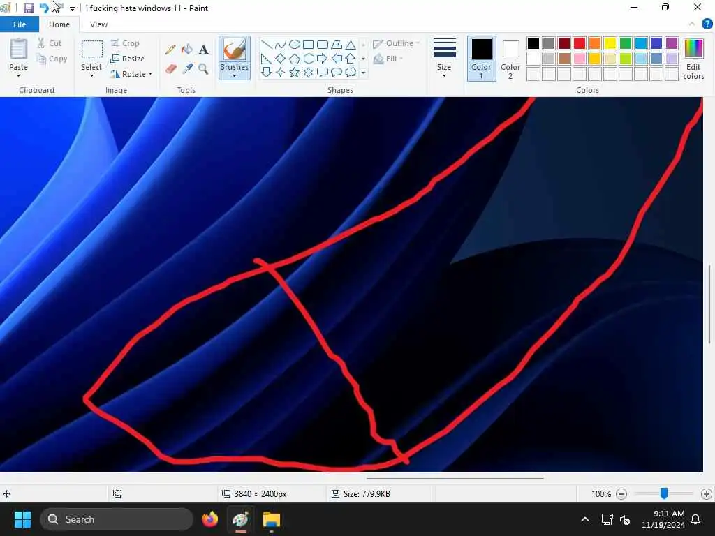Switch to the View tab
715x536 pixels.
point(98,24)
